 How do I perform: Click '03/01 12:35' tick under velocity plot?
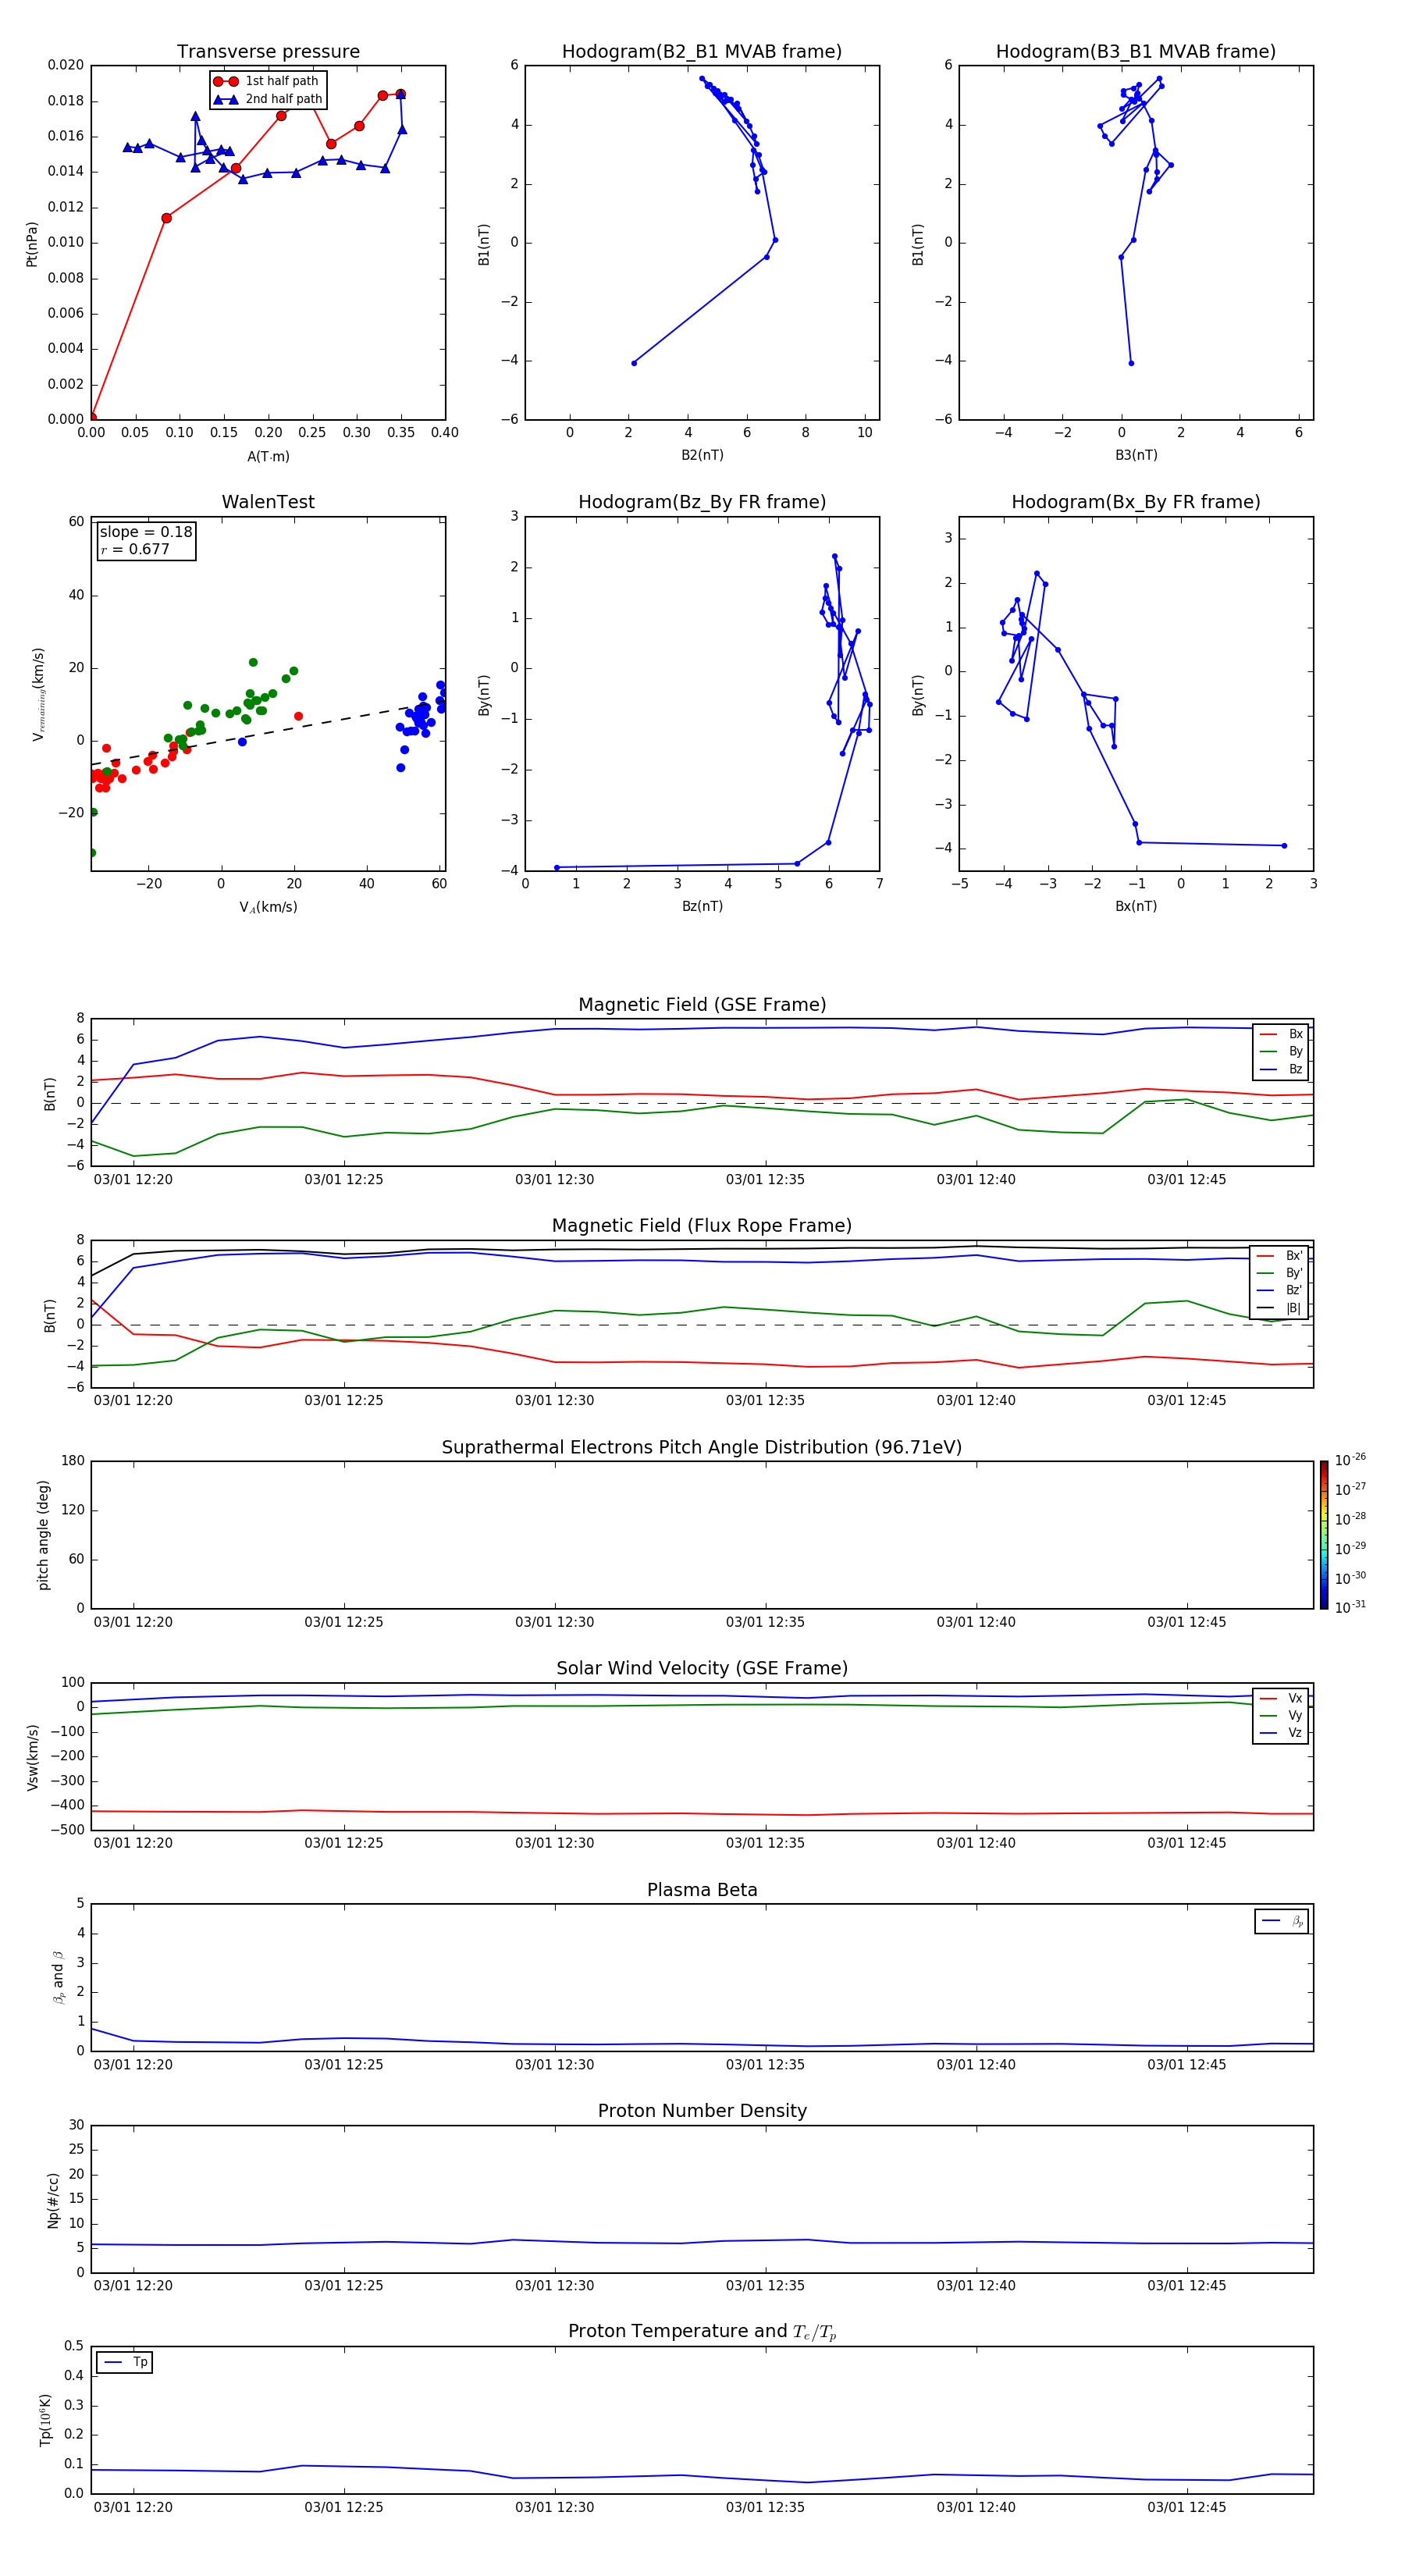pyautogui.click(x=765, y=1843)
